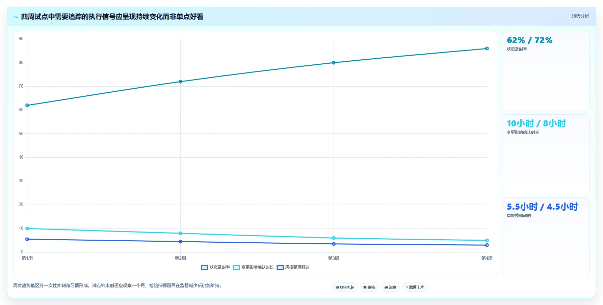The height and width of the screenshot is (305, 603).
Task: Click the 表格 chip in the footer
Action: click(369, 287)
